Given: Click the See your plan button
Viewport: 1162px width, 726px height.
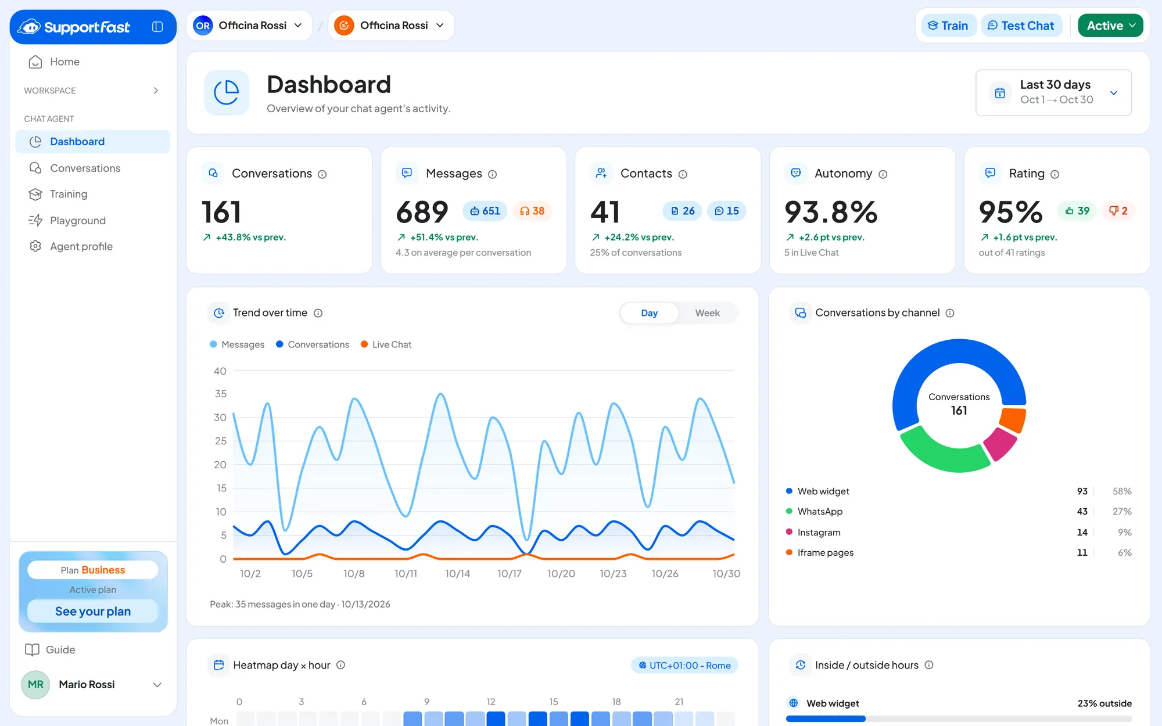Looking at the screenshot, I should click(93, 611).
